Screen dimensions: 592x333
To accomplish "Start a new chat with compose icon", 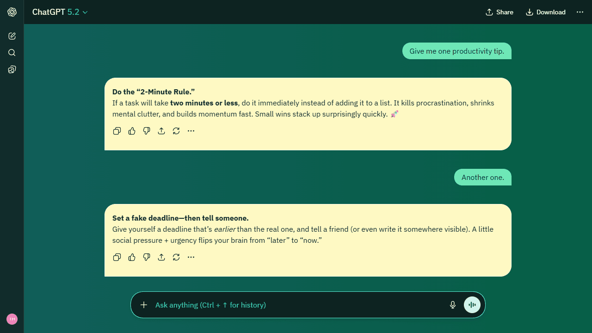I will coord(12,36).
